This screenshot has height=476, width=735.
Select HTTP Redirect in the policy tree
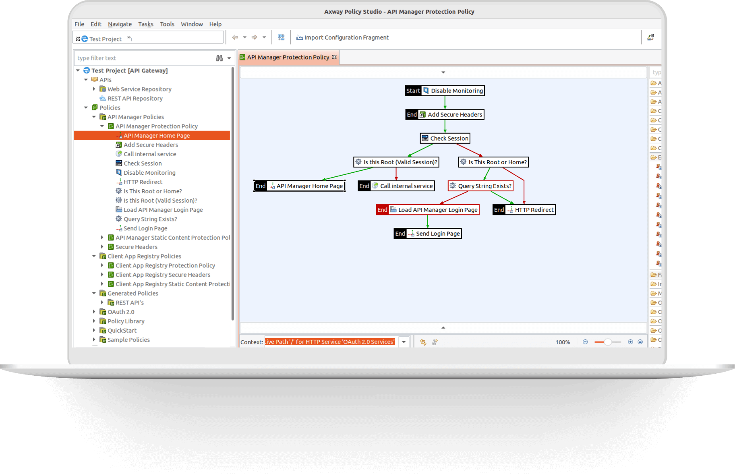pyautogui.click(x=143, y=182)
